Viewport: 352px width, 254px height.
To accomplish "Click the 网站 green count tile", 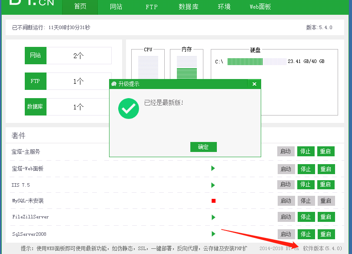I will (x=36, y=56).
